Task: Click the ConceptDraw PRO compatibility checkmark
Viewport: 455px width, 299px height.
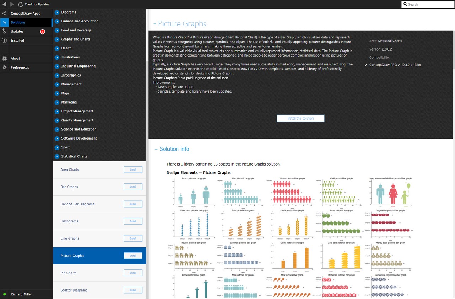Action: pos(366,65)
